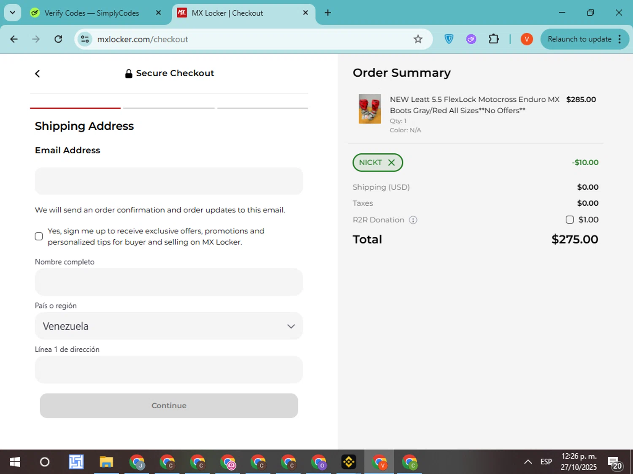Go back using the checkout back chevron
Image resolution: width=633 pixels, height=474 pixels.
(37, 74)
